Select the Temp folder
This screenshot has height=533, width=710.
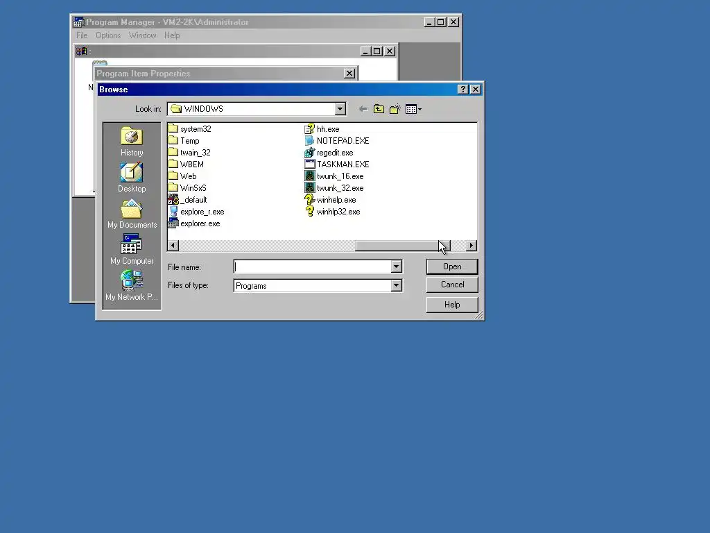184,141
